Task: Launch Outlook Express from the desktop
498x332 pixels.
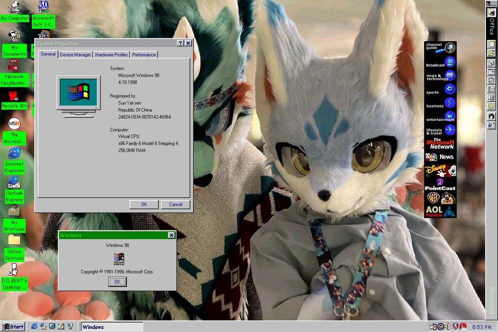Action: coord(14,190)
